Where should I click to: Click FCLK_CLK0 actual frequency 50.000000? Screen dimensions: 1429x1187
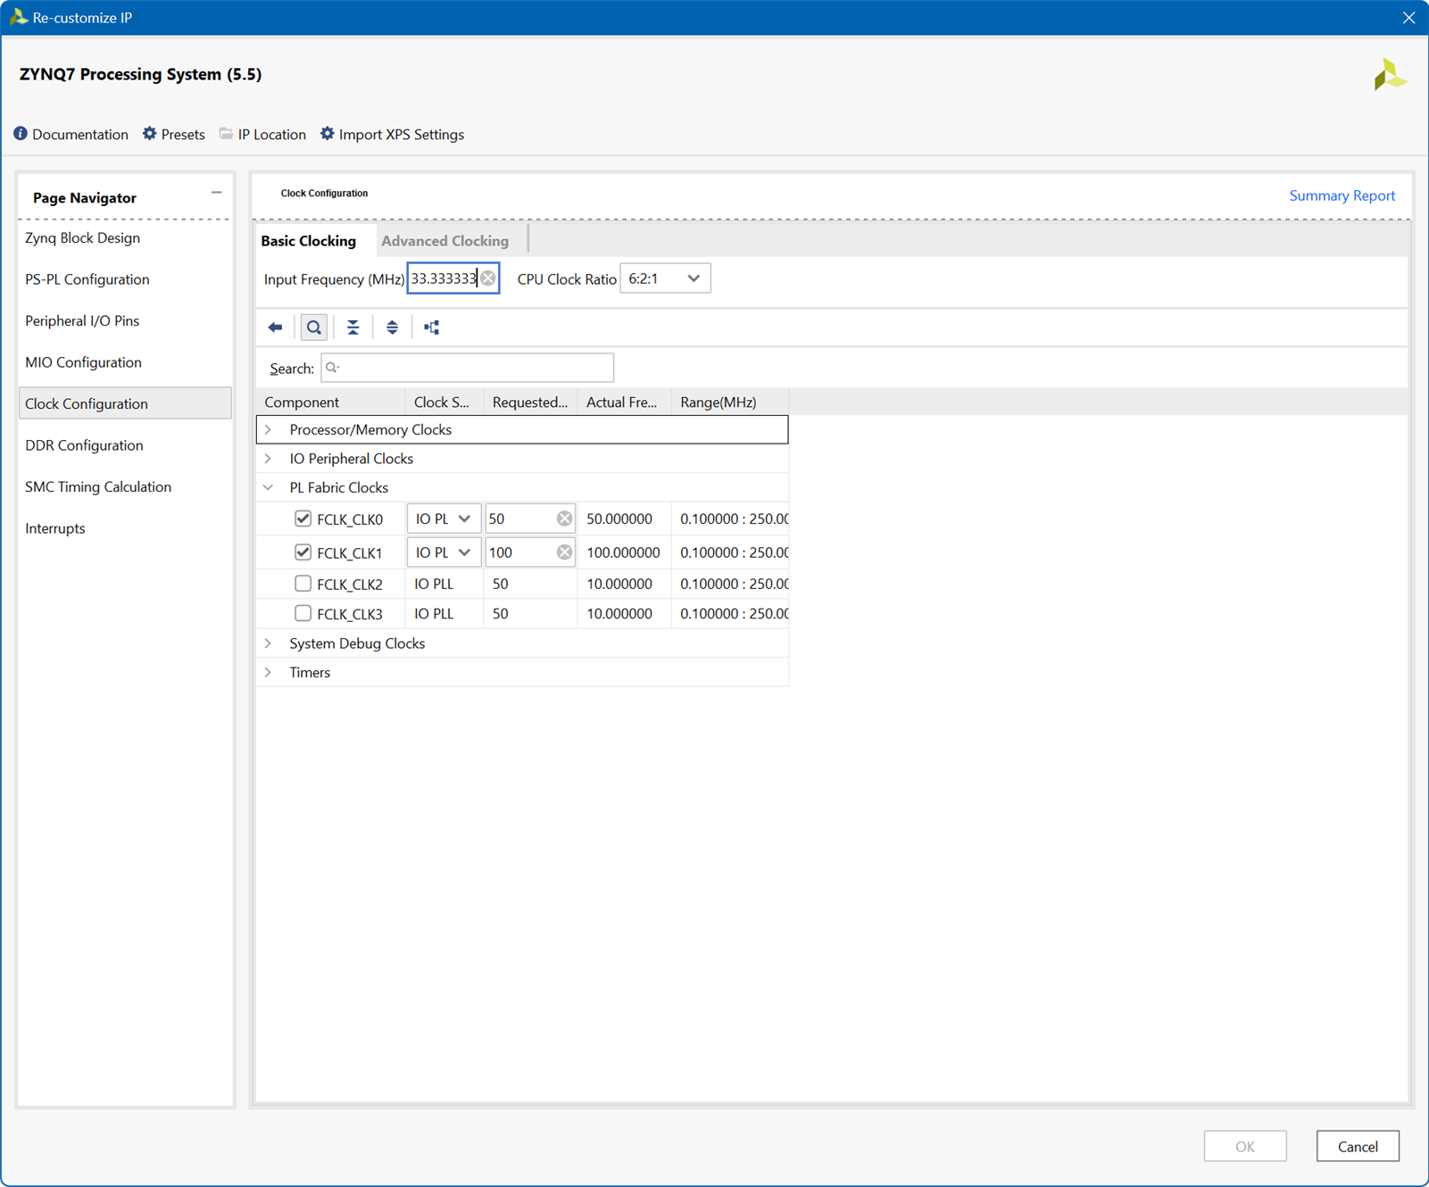619,519
